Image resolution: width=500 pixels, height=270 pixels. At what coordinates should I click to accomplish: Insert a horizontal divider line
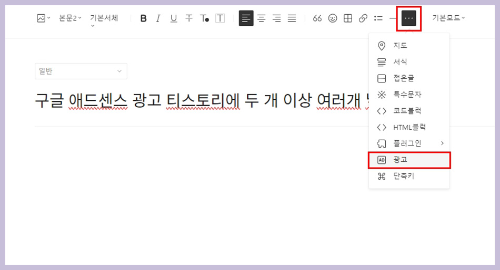[x=393, y=18]
